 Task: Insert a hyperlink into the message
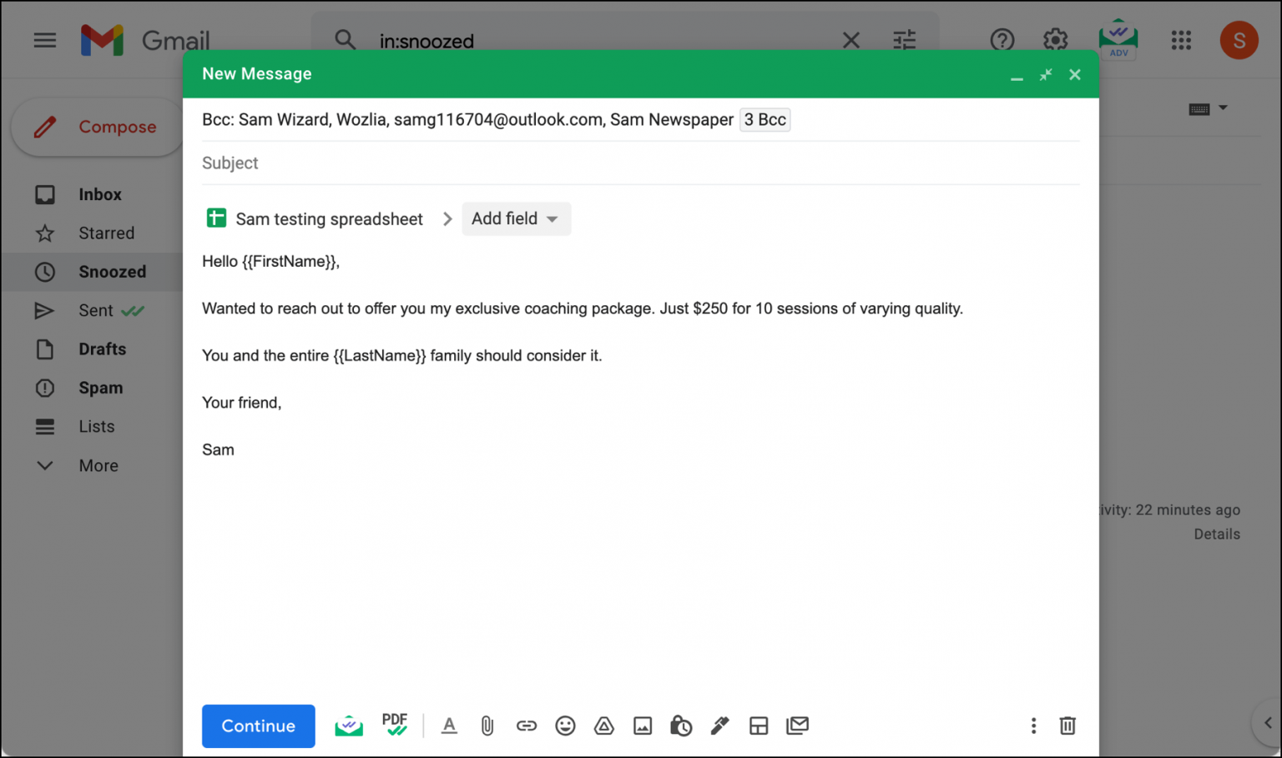point(527,725)
